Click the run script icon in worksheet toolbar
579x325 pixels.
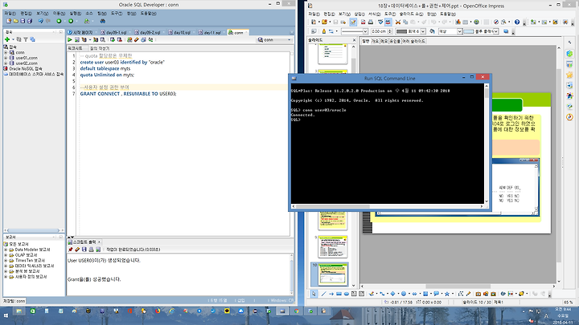pos(77,40)
